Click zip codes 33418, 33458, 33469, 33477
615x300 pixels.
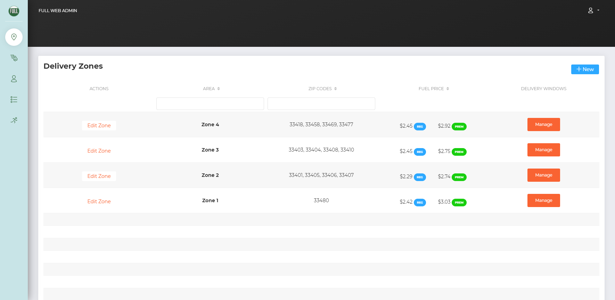pyautogui.click(x=321, y=125)
